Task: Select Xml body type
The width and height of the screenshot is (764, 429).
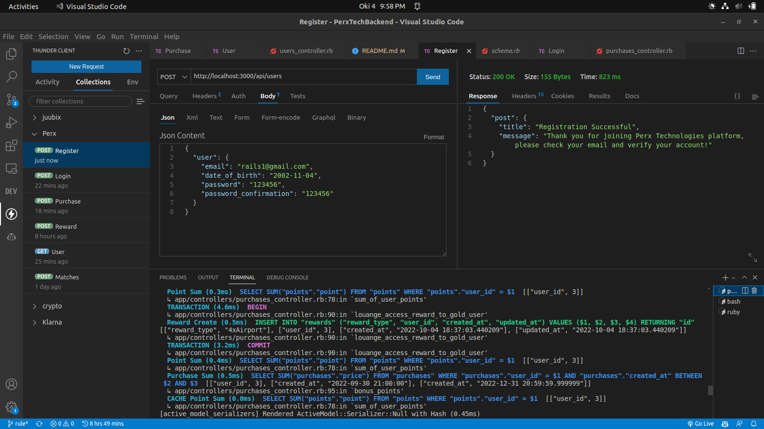Action: (x=192, y=117)
